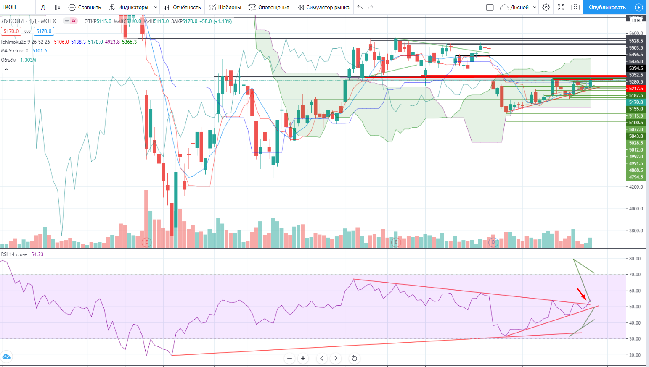This screenshot has width=649, height=367.
Task: Select the layout square icon
Action: point(490,7)
